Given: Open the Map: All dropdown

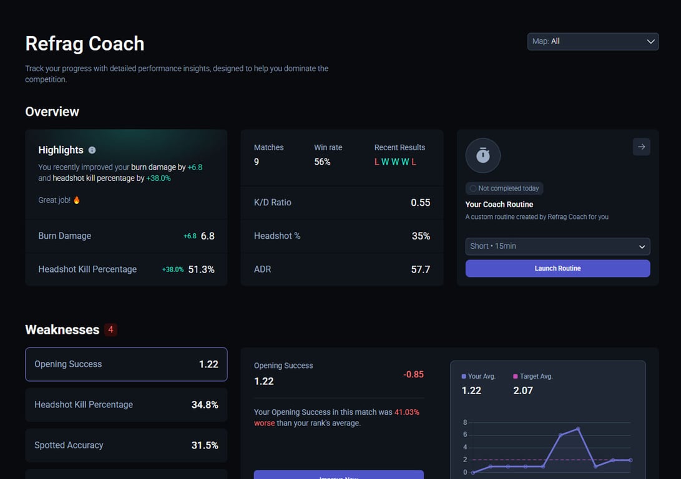Looking at the screenshot, I should click(x=593, y=42).
